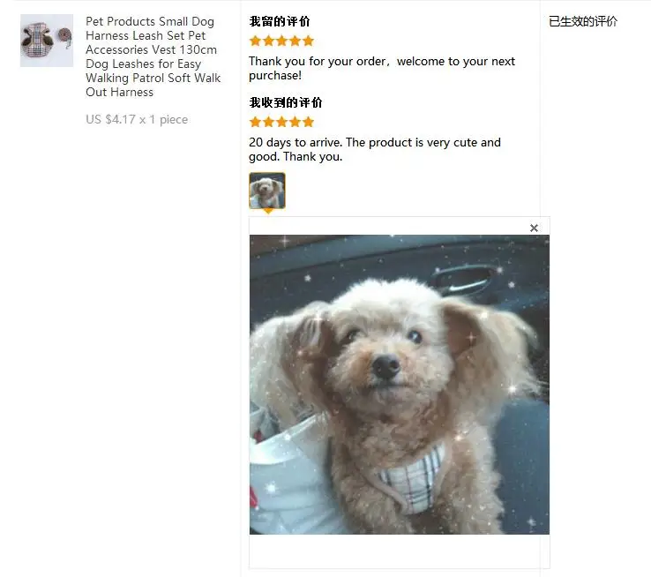This screenshot has height=577, width=651.
Task: Click the third star of my left review
Action: 282,41
